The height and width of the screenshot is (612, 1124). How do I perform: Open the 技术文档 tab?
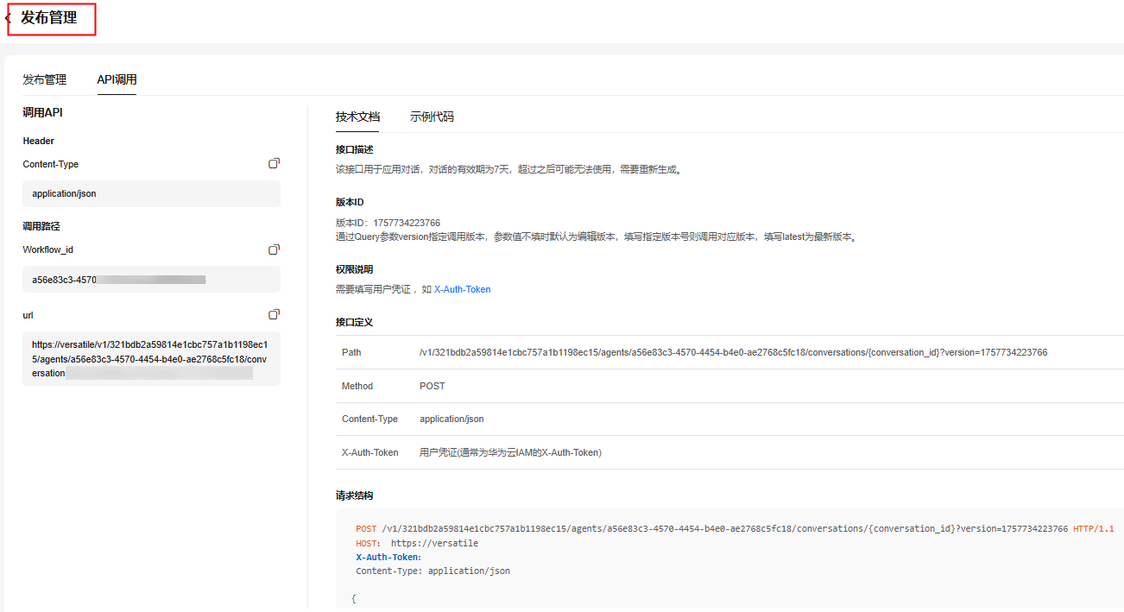point(357,117)
